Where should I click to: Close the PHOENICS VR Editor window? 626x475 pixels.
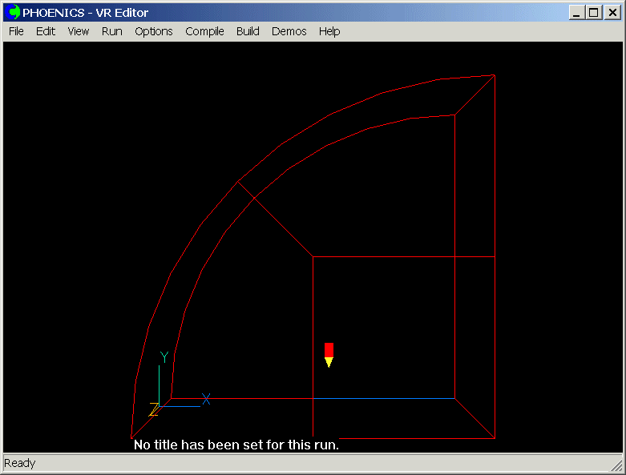611,13
